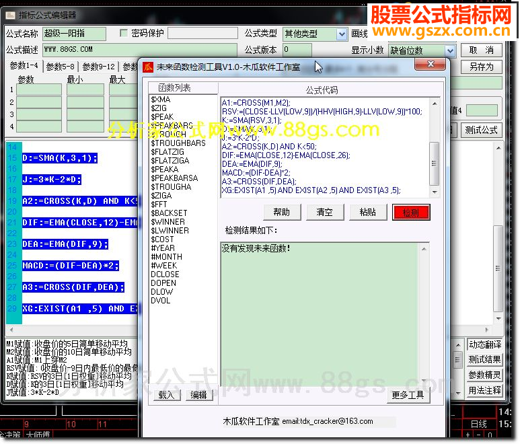The image size is (520, 444).
Task: Select $TROUGHA in function list
Action: (x=171, y=187)
